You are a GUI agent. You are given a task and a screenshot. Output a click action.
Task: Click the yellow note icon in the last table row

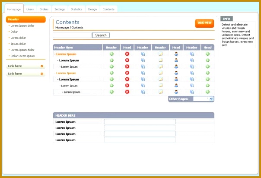coord(160,92)
